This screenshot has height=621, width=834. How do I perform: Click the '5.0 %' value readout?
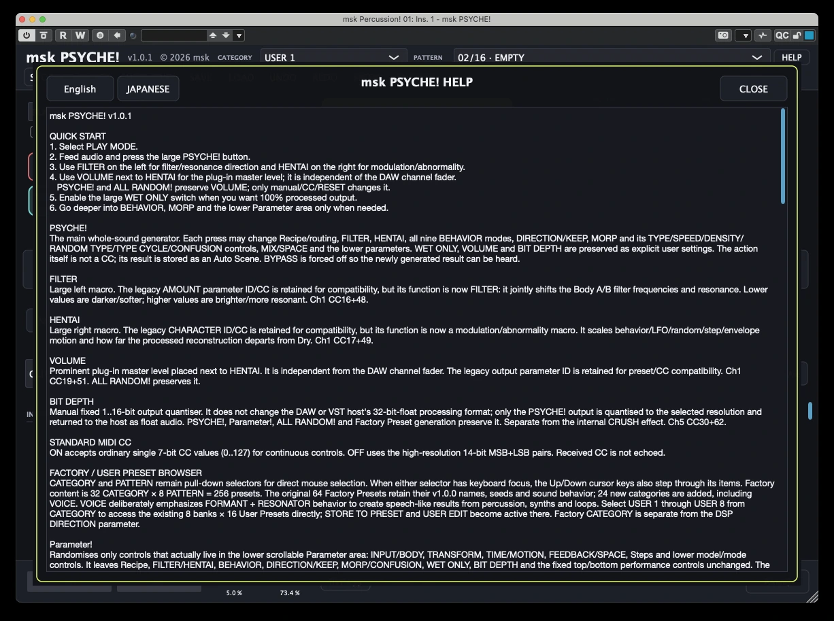tap(234, 593)
